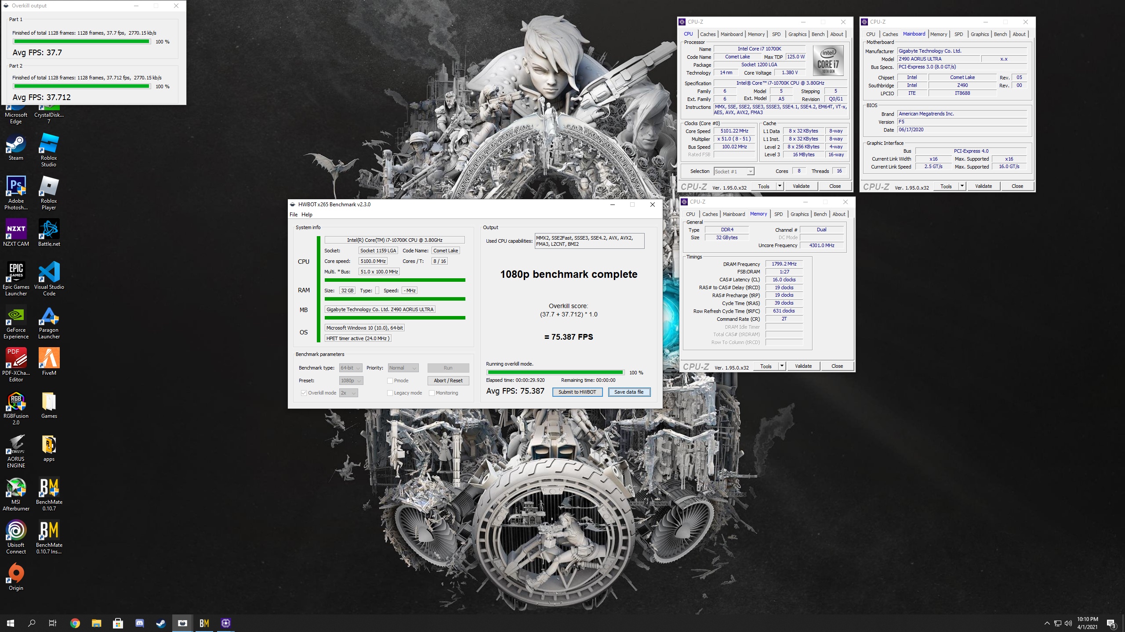Open PDF-XChange Editor icon
Viewport: 1125px width, 632px height.
point(16,365)
